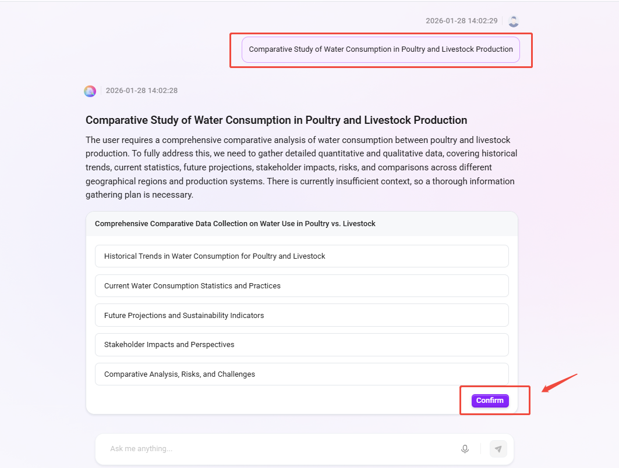Viewport: 619px width, 468px height.
Task: Click the user's purple-outlined message bubble
Action: click(381, 49)
